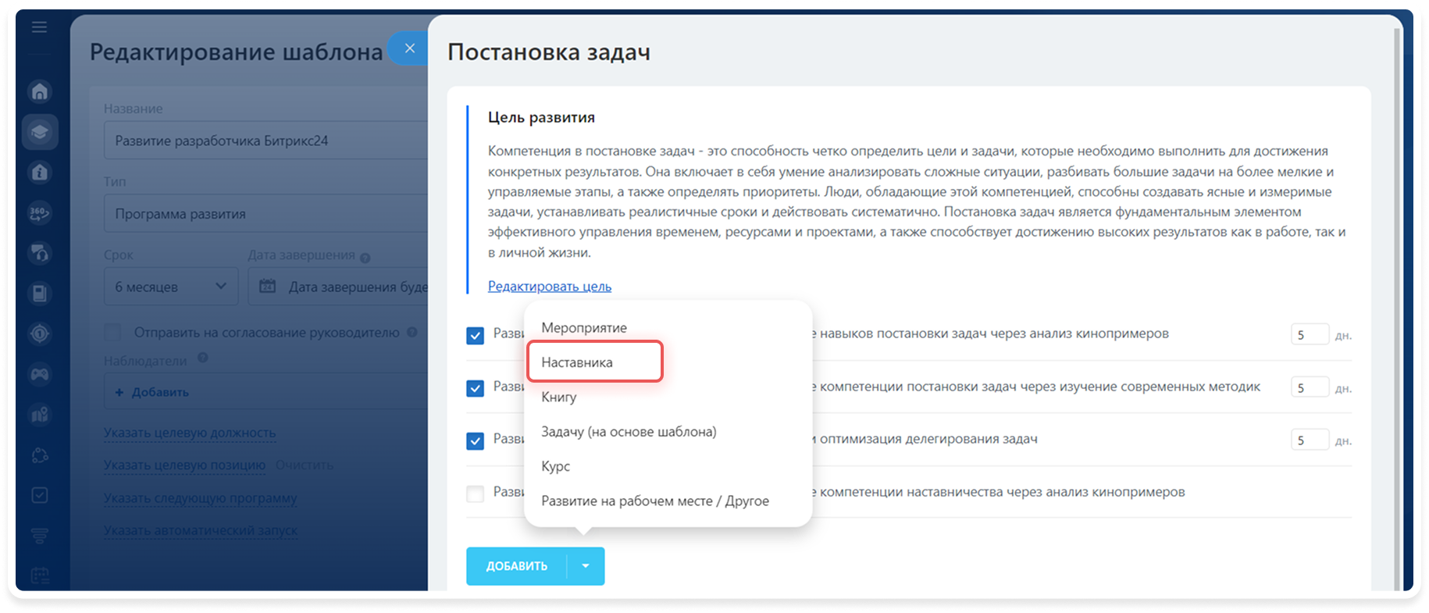
Task: Open the book library sidebar icon
Action: (x=40, y=293)
